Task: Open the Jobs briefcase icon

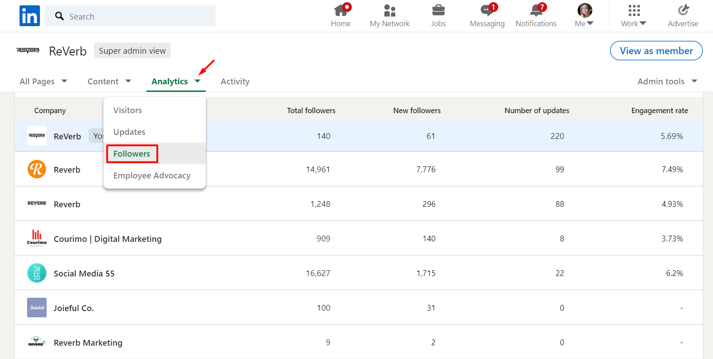Action: pyautogui.click(x=438, y=10)
